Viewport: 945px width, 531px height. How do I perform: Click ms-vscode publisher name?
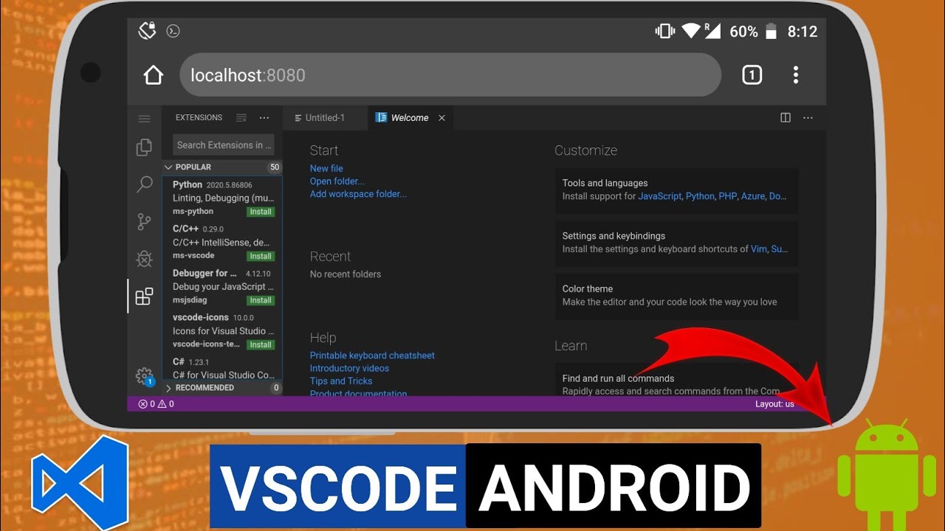pos(193,255)
